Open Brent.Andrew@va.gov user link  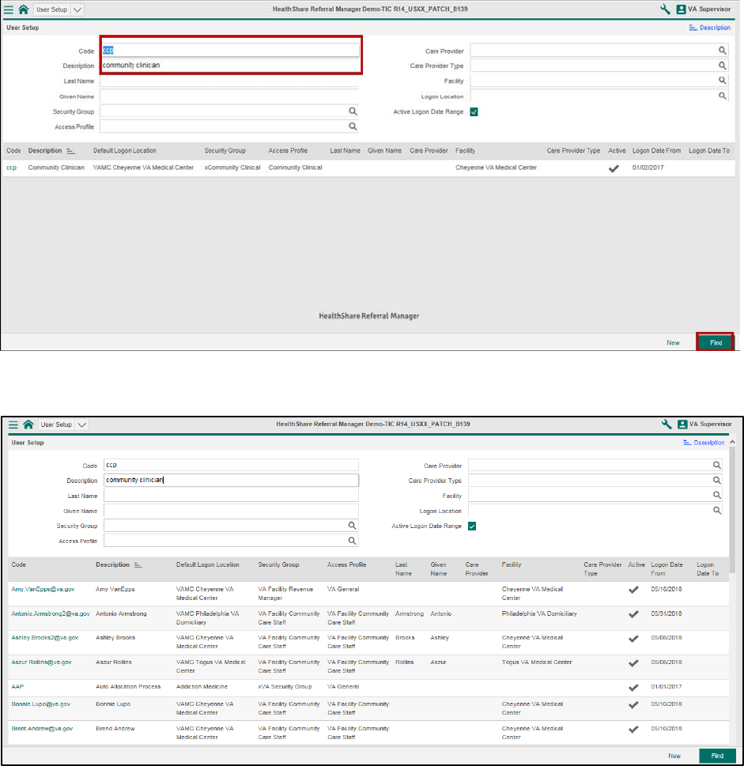[42, 728]
